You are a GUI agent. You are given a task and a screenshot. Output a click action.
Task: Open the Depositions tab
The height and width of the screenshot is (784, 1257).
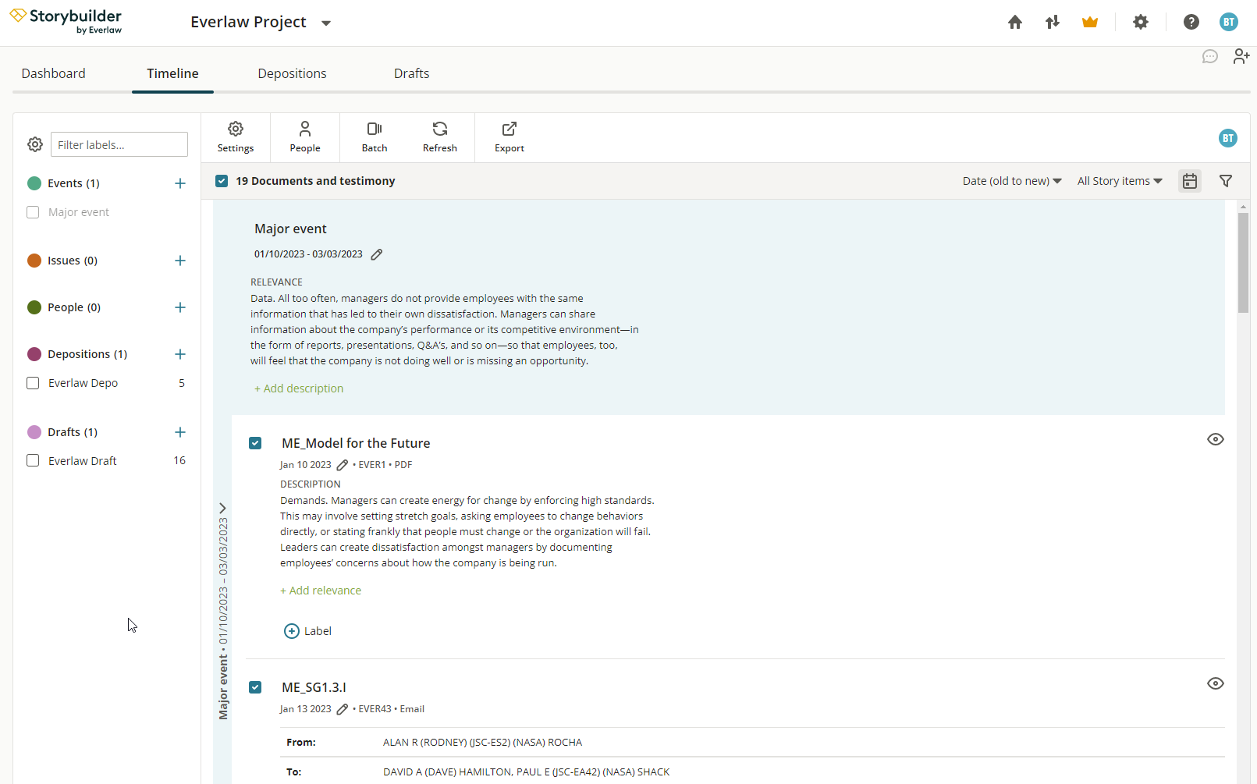tap(292, 73)
